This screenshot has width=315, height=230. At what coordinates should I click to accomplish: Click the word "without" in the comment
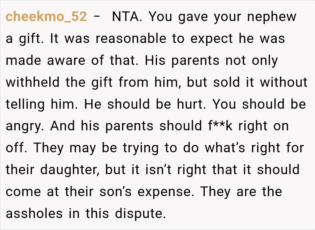coord(283,82)
